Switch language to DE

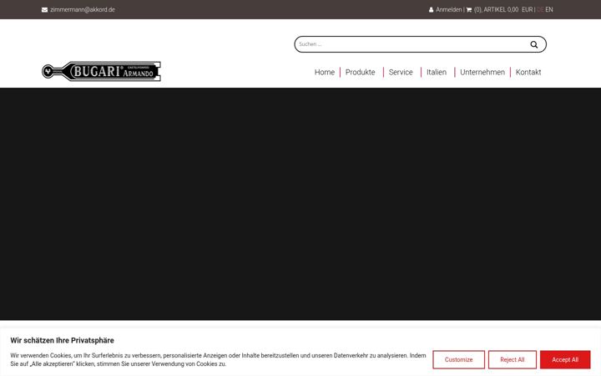(540, 9)
